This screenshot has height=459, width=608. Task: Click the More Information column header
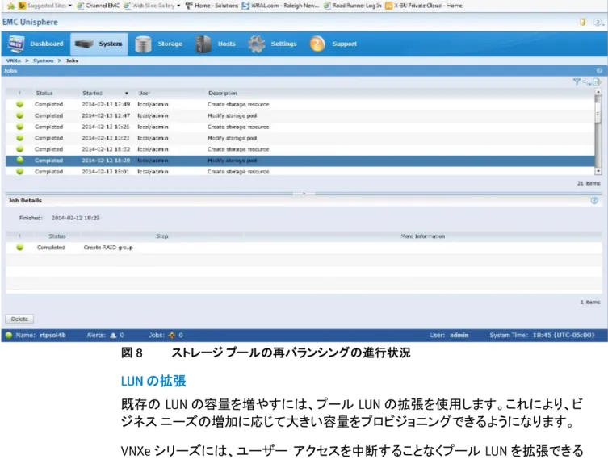point(422,236)
